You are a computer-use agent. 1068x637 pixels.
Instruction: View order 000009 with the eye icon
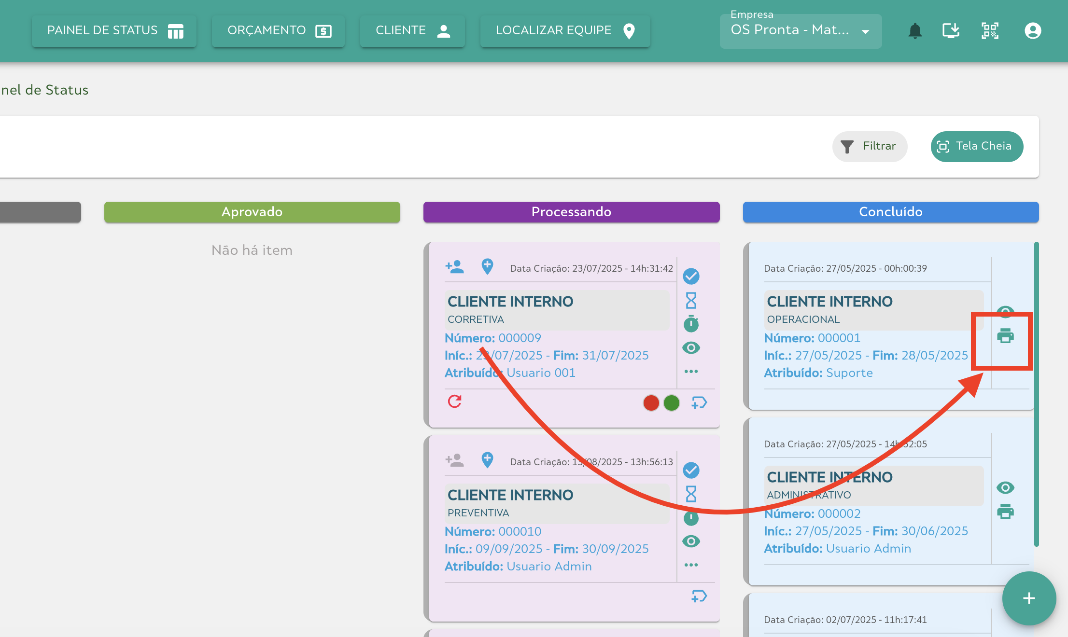click(691, 347)
